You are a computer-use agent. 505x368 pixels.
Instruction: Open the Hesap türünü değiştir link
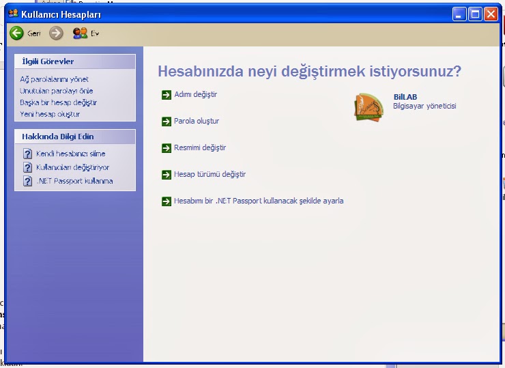coord(210,174)
